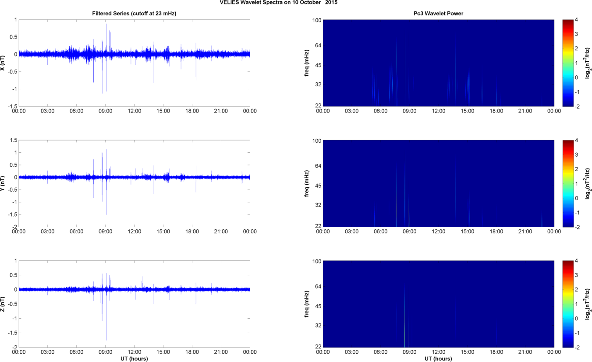Click the '45' frequency tick of the bottom spectrogram
The width and height of the screenshot is (592, 362).
[318, 306]
